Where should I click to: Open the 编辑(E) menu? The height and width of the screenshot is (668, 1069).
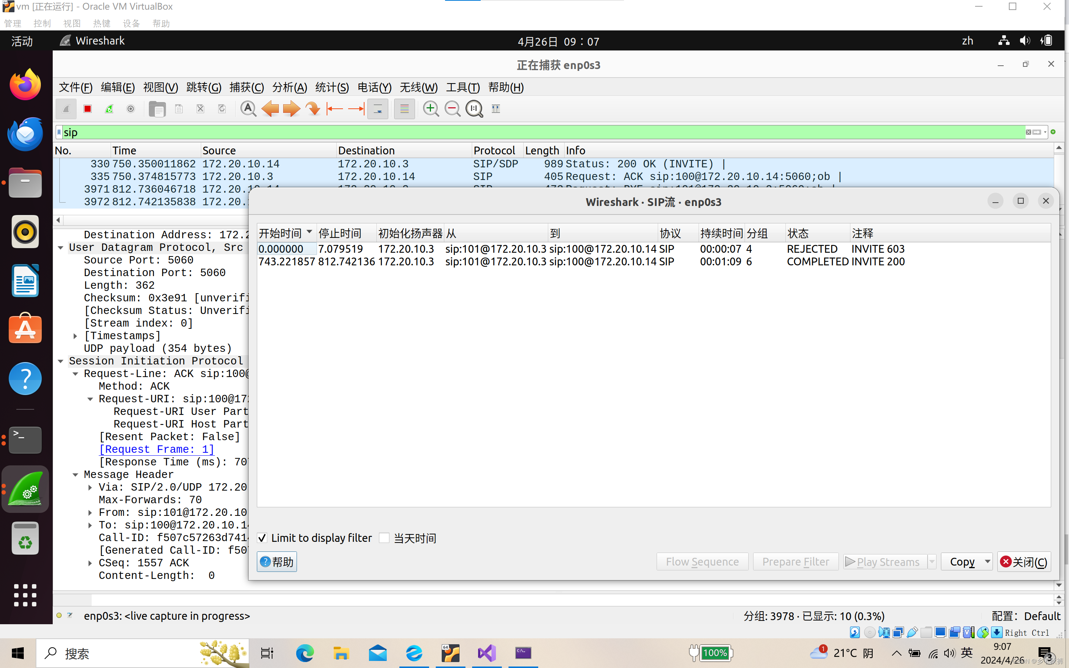[x=118, y=87]
